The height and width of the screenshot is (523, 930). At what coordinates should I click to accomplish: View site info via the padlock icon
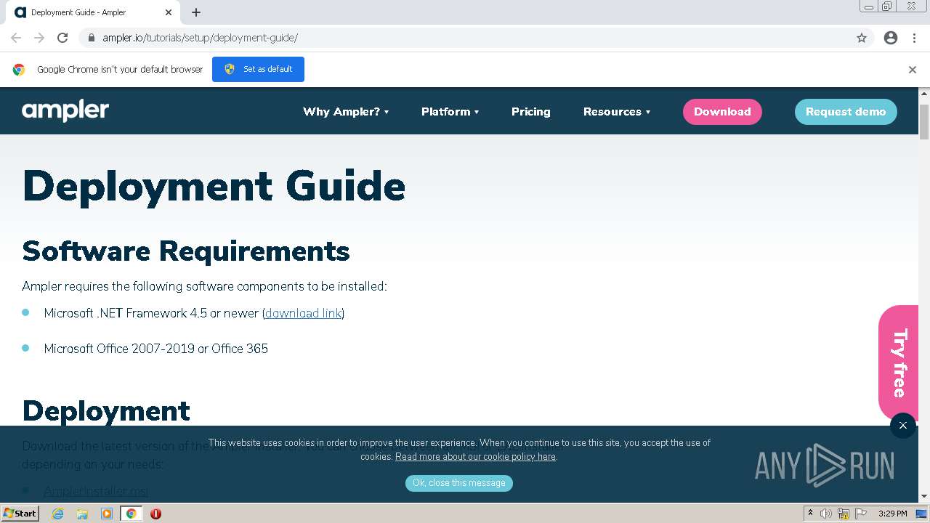tap(91, 38)
